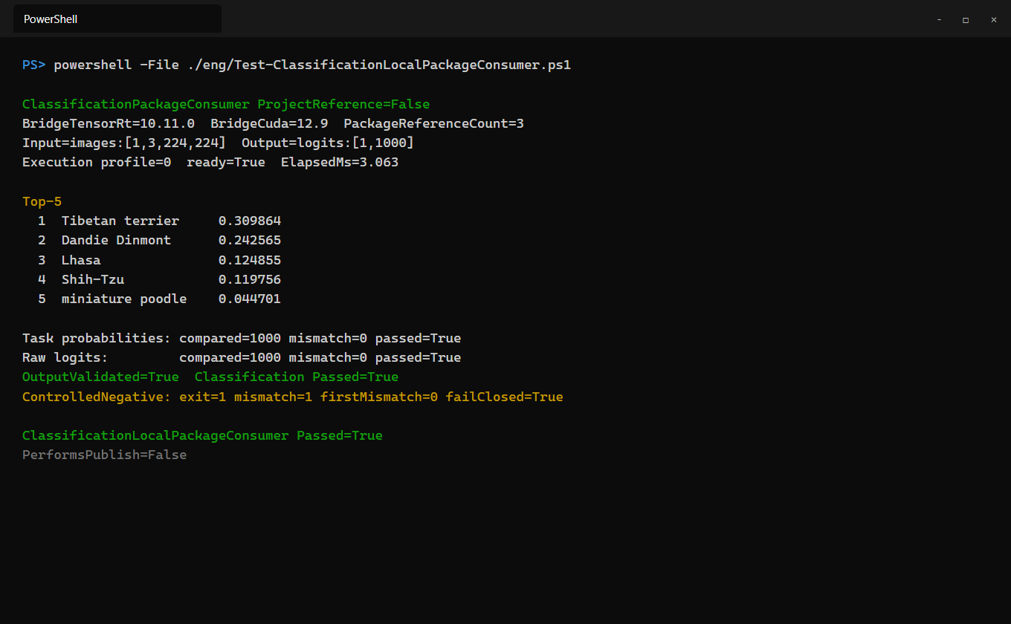Click the Raw logits line
Screen dimensions: 1011x624
coord(242,357)
